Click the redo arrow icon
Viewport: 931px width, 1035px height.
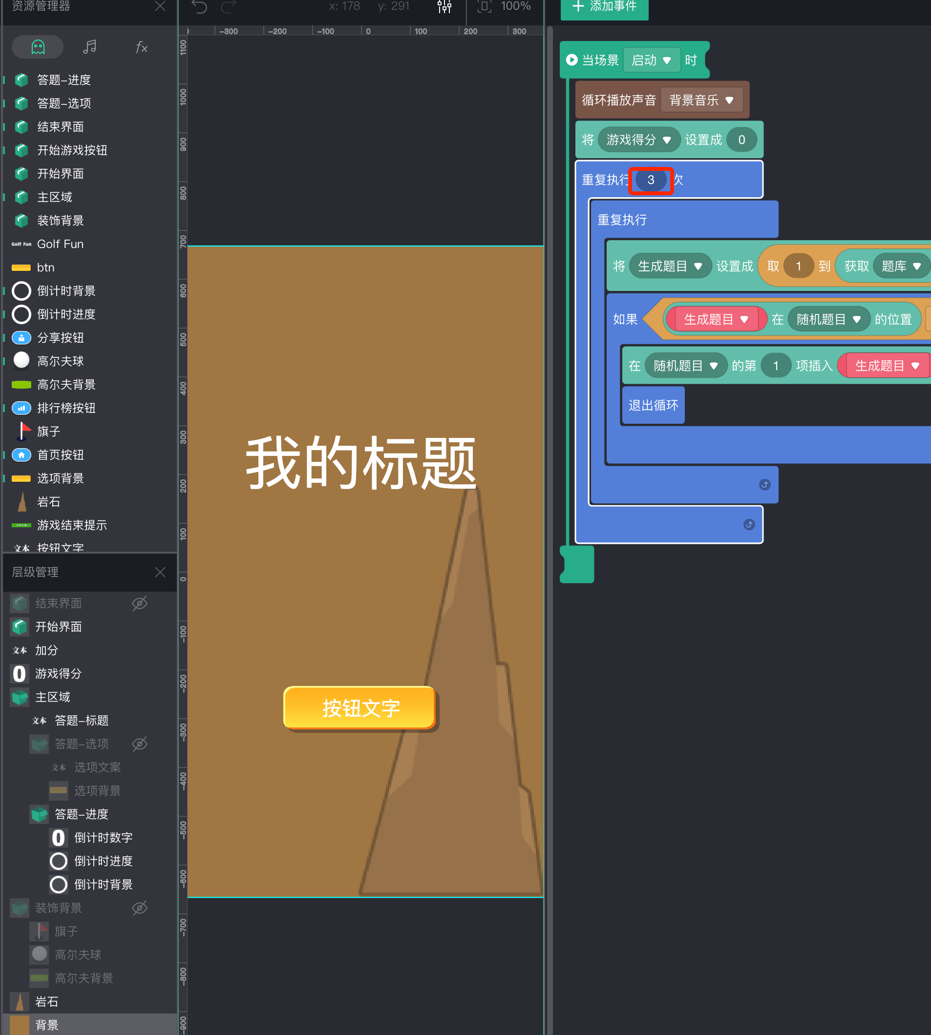pyautogui.click(x=229, y=7)
